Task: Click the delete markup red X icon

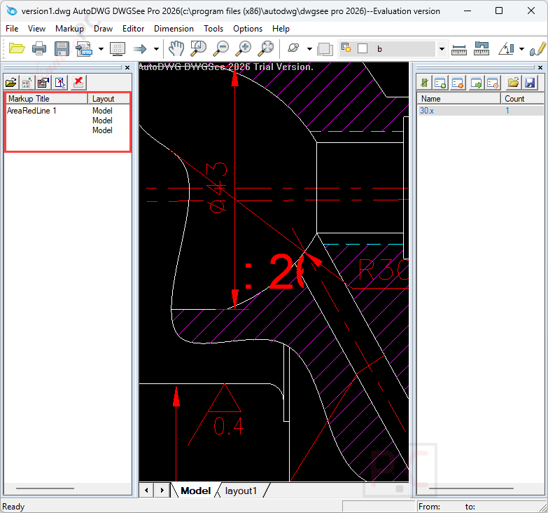Action: (78, 82)
